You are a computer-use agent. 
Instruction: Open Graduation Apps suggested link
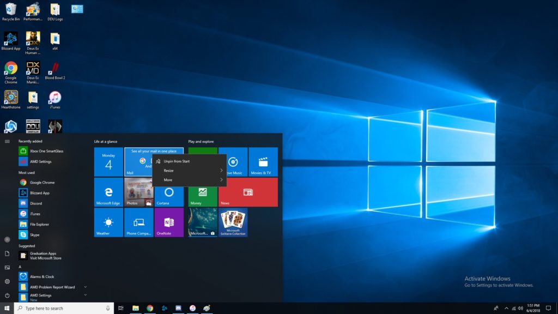43,256
